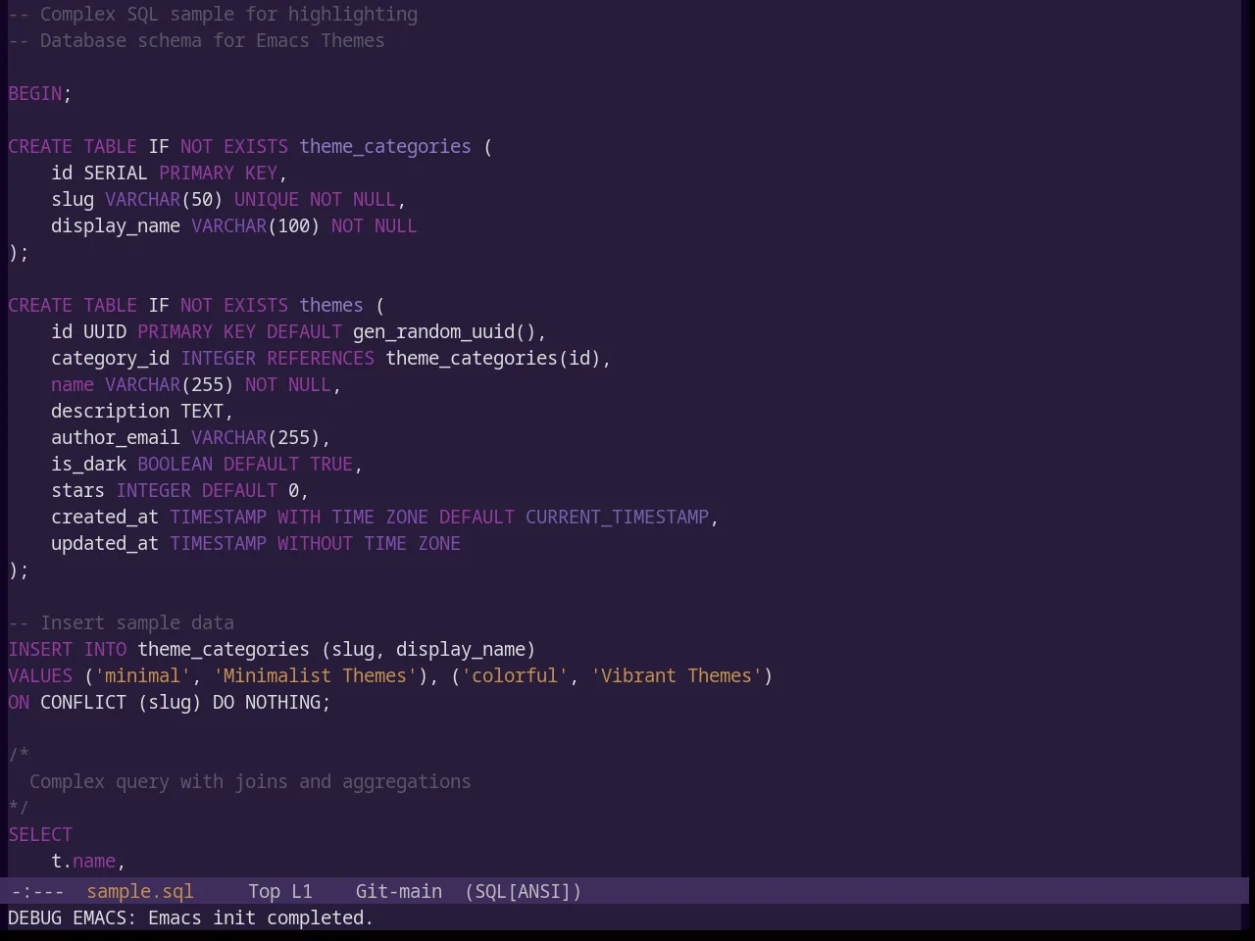The width and height of the screenshot is (1255, 941).
Task: Click the is_dark column name
Action: tap(88, 464)
